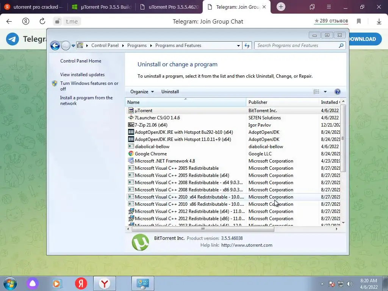Click the large µTorrent logo in details pane

click(x=140, y=242)
